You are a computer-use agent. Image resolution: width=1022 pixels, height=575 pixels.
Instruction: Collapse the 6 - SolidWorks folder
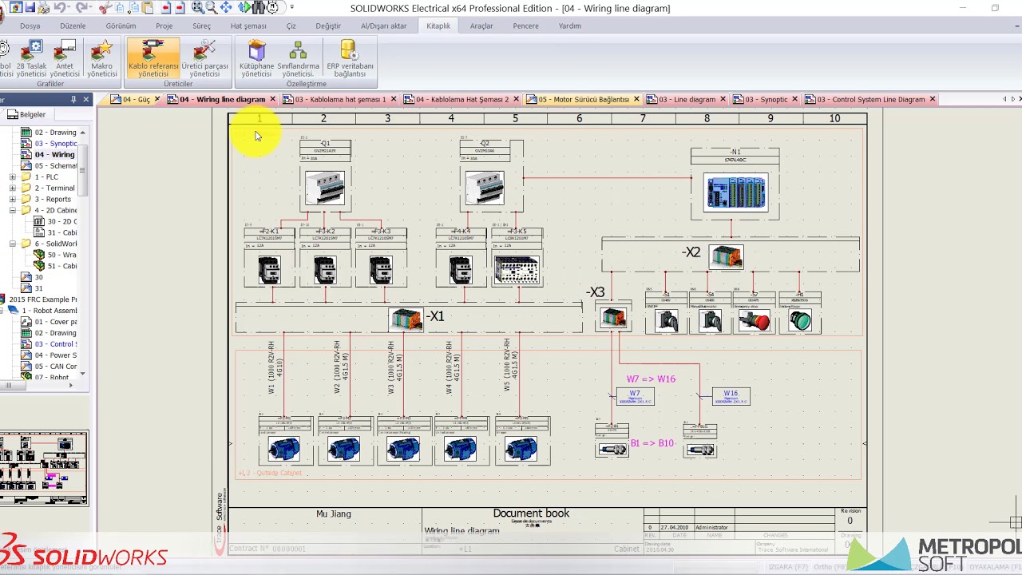click(x=13, y=244)
